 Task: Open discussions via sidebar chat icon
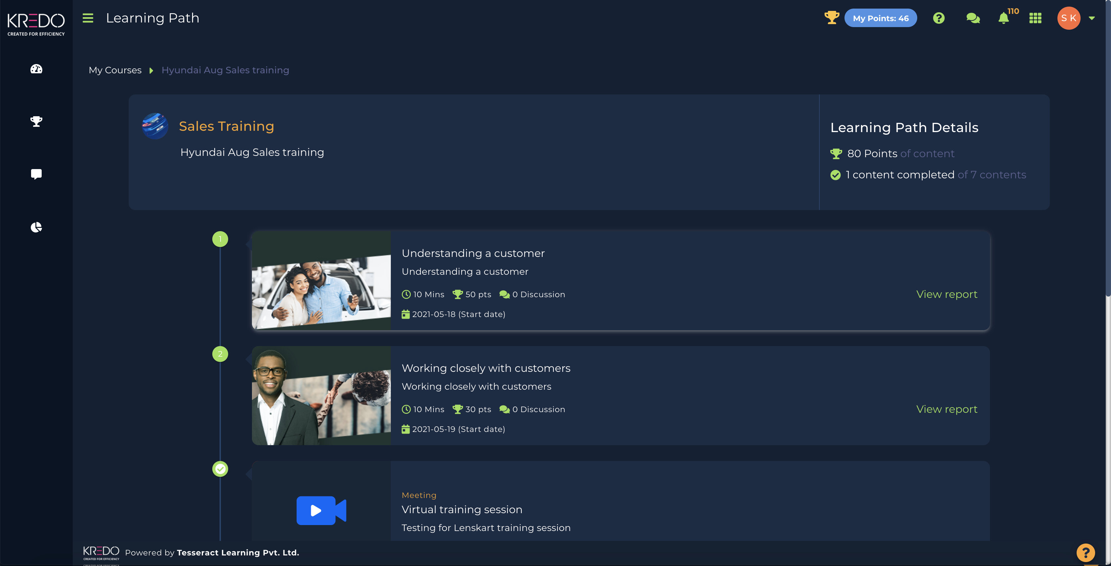pyautogui.click(x=36, y=174)
